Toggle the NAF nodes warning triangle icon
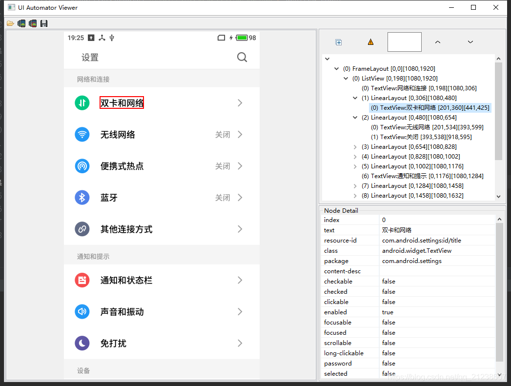Screen dimensions: 511x386 [x=370, y=42]
